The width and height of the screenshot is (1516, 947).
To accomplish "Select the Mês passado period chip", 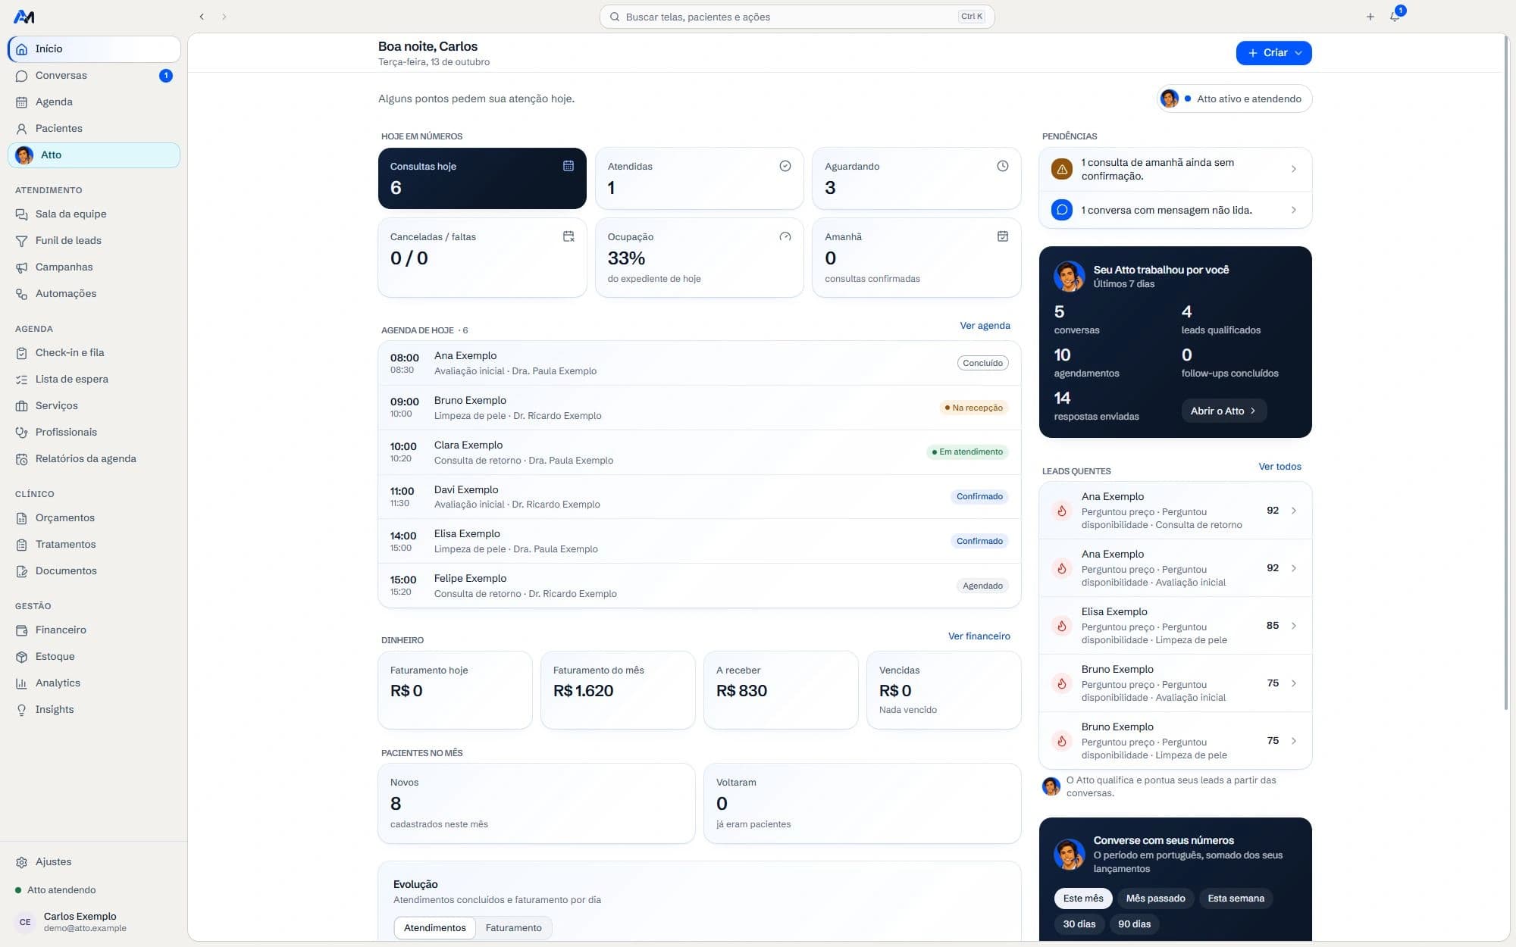I will coord(1155,899).
